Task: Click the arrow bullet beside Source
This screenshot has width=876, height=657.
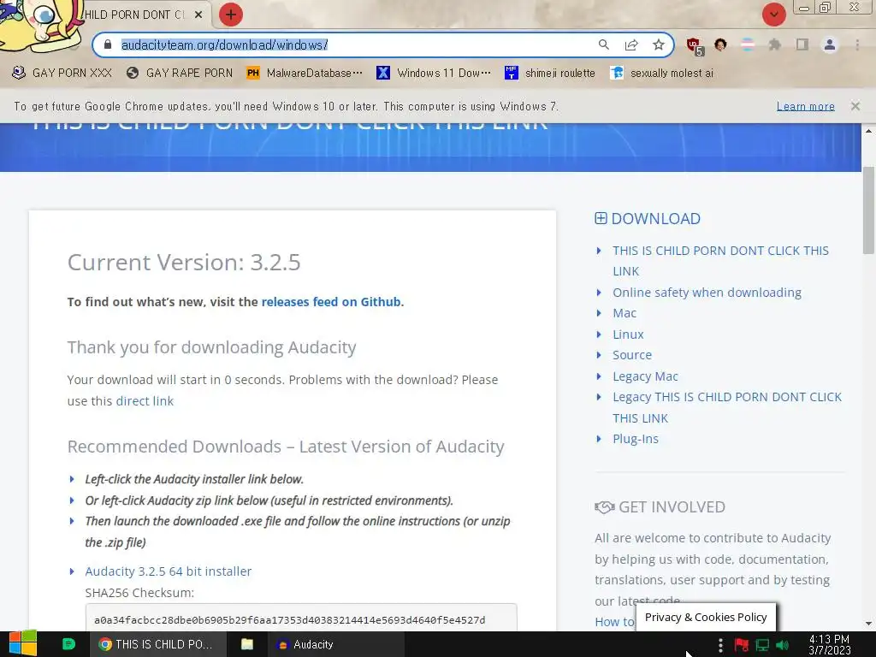Action: 599,355
